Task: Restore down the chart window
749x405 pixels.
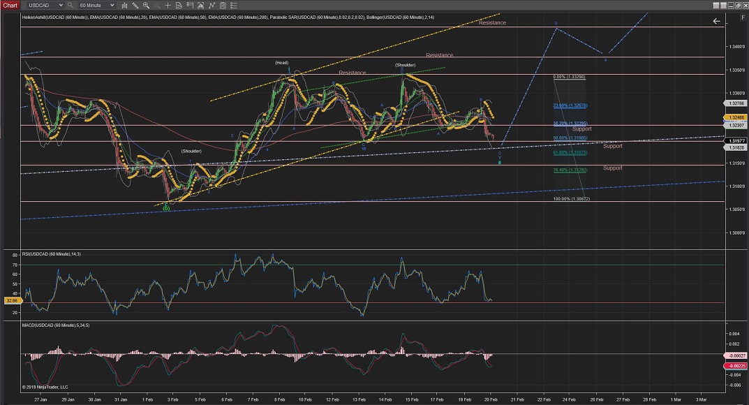Action: [x=738, y=6]
